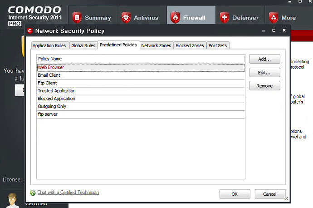Dismiss dialog with Cancel button
Image resolution: width=313 pixels, height=208 pixels.
[270, 194]
